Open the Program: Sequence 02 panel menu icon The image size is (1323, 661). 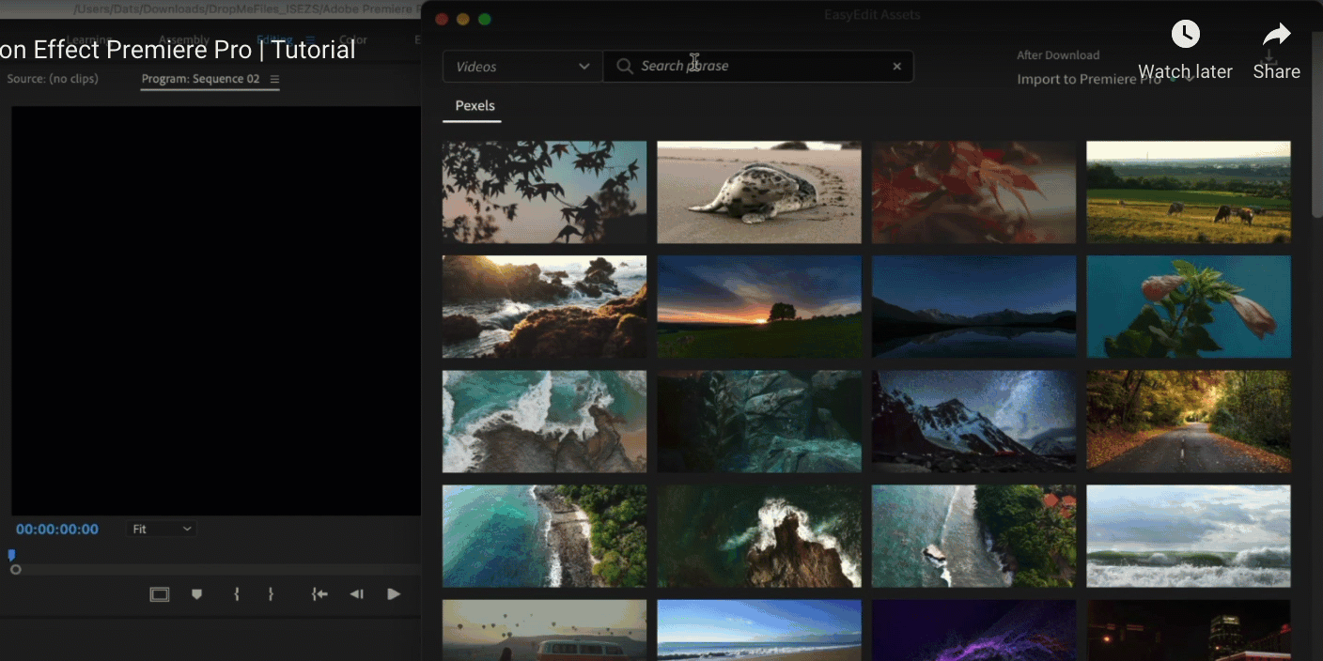point(274,79)
